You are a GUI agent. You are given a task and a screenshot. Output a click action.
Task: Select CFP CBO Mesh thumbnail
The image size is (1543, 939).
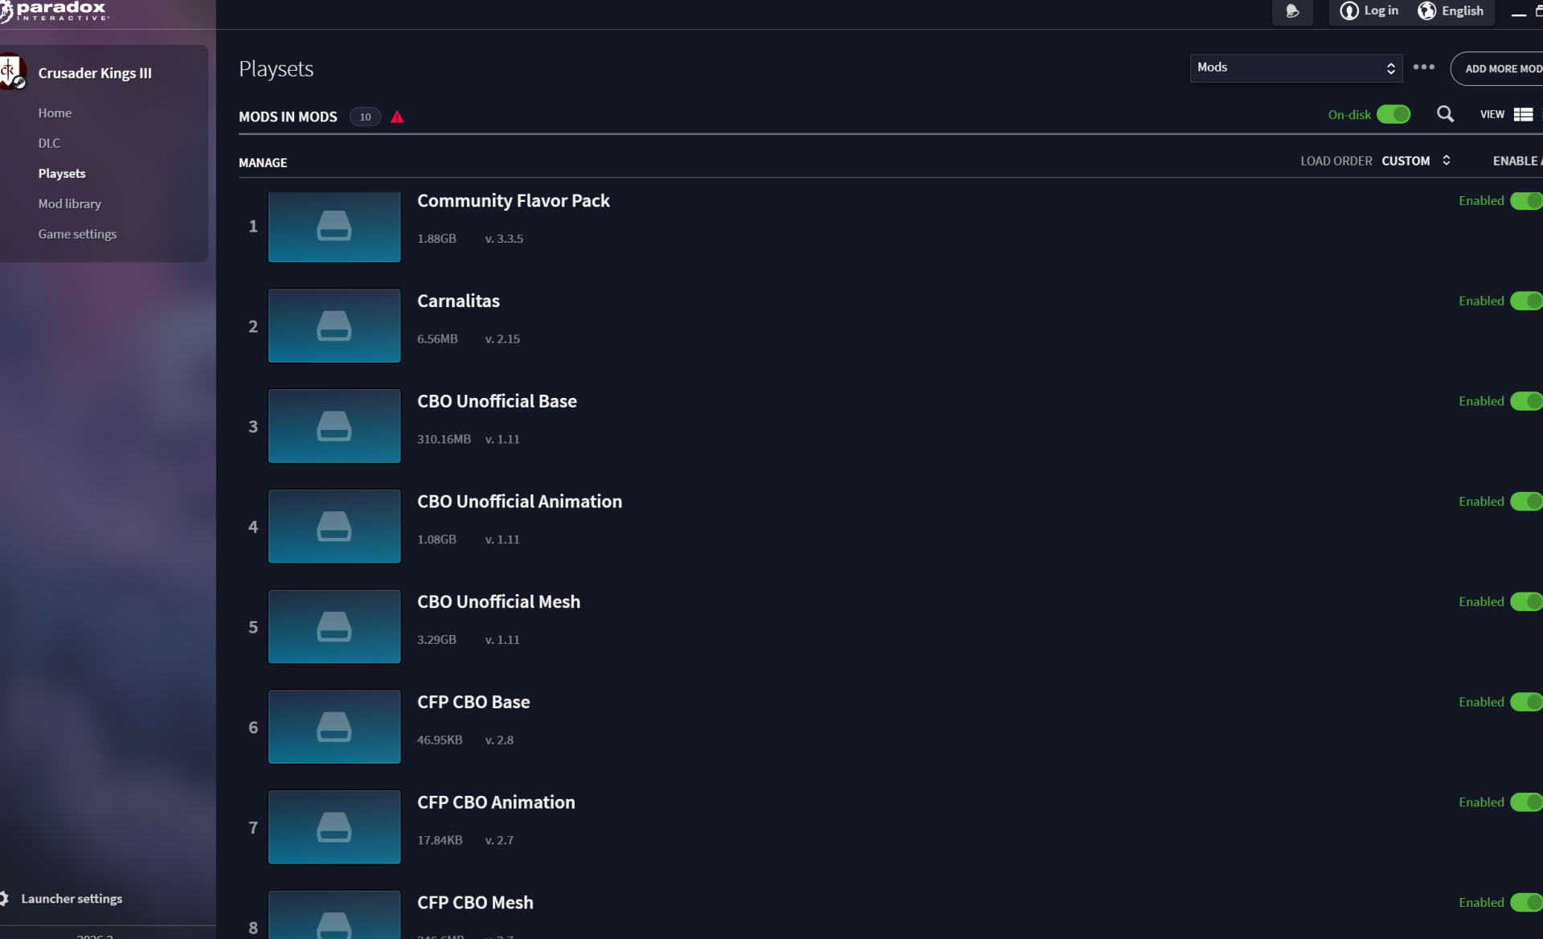coord(334,915)
